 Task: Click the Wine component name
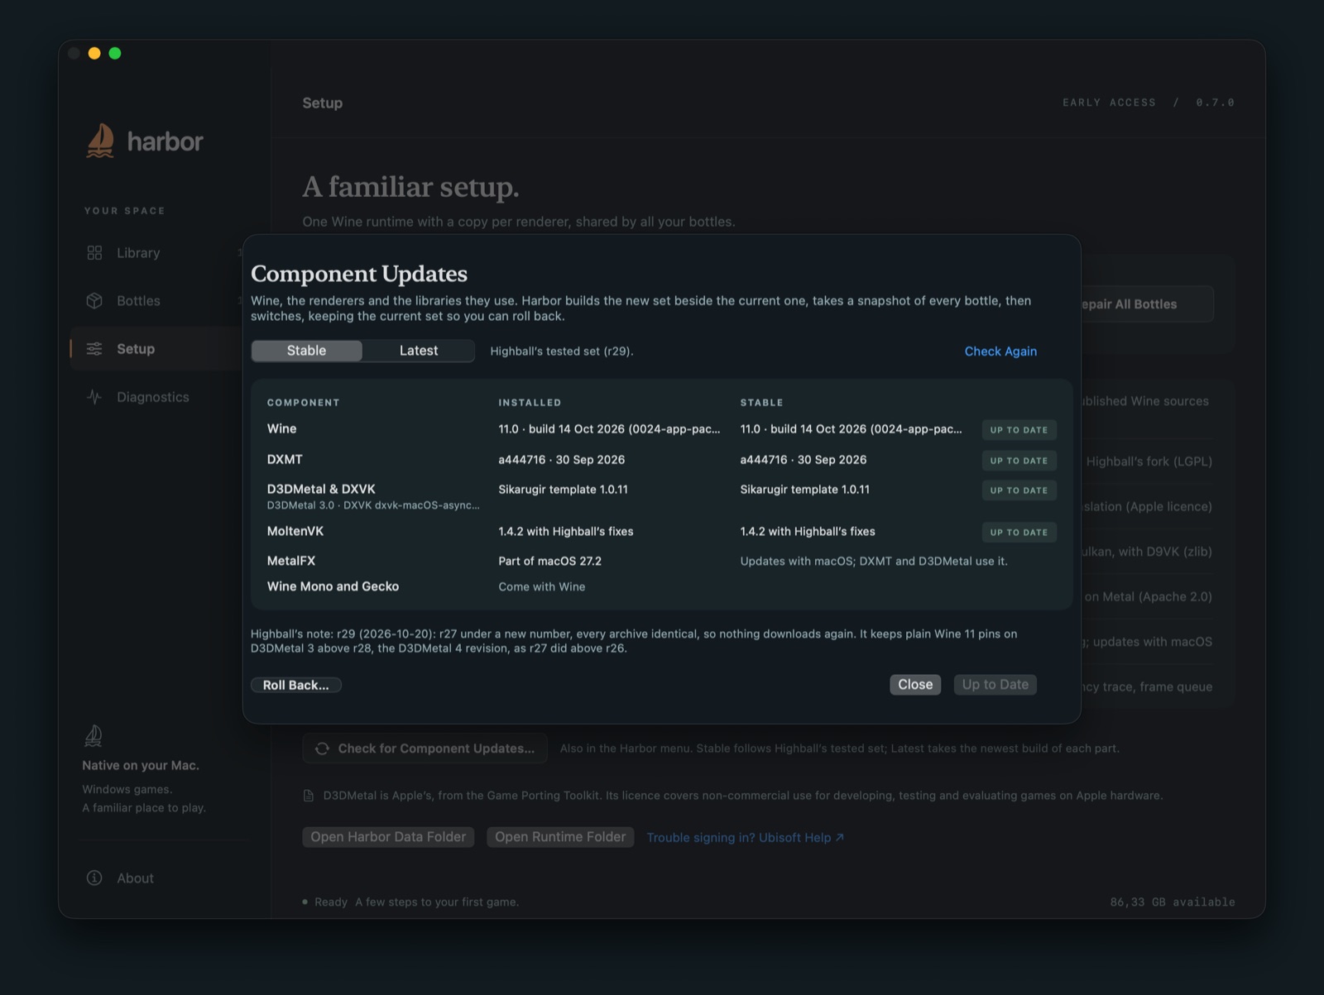pos(281,428)
